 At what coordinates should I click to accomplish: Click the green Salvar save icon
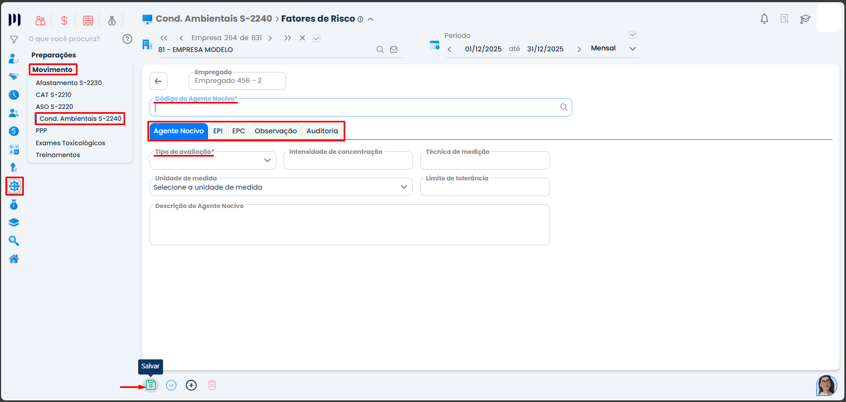tap(151, 385)
